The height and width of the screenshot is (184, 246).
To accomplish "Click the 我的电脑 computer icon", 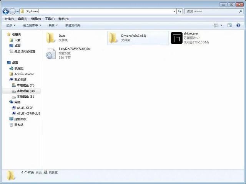I will [11, 80].
